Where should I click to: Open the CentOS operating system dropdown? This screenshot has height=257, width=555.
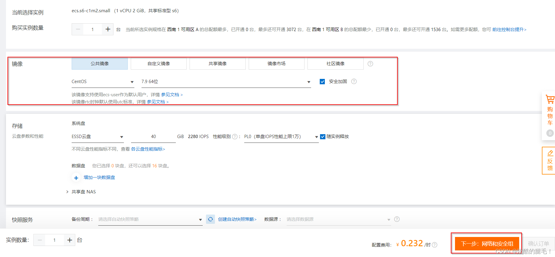103,82
